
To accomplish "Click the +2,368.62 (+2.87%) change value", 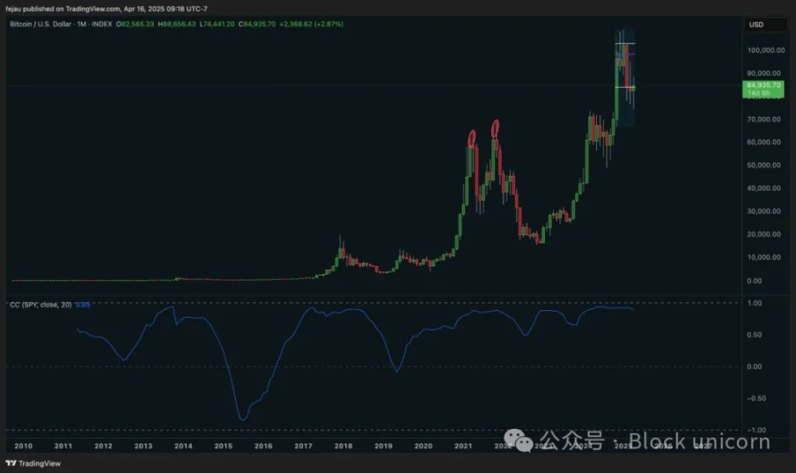I will [311, 25].
